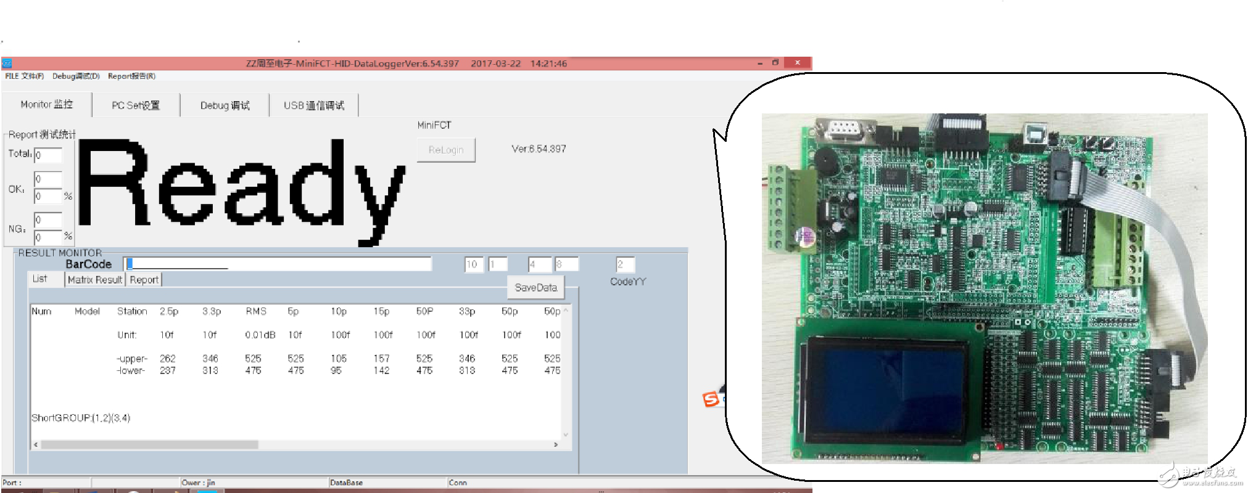This screenshot has width=1248, height=493.
Task: Click the Sogou input method S icon
Action: [x=711, y=399]
